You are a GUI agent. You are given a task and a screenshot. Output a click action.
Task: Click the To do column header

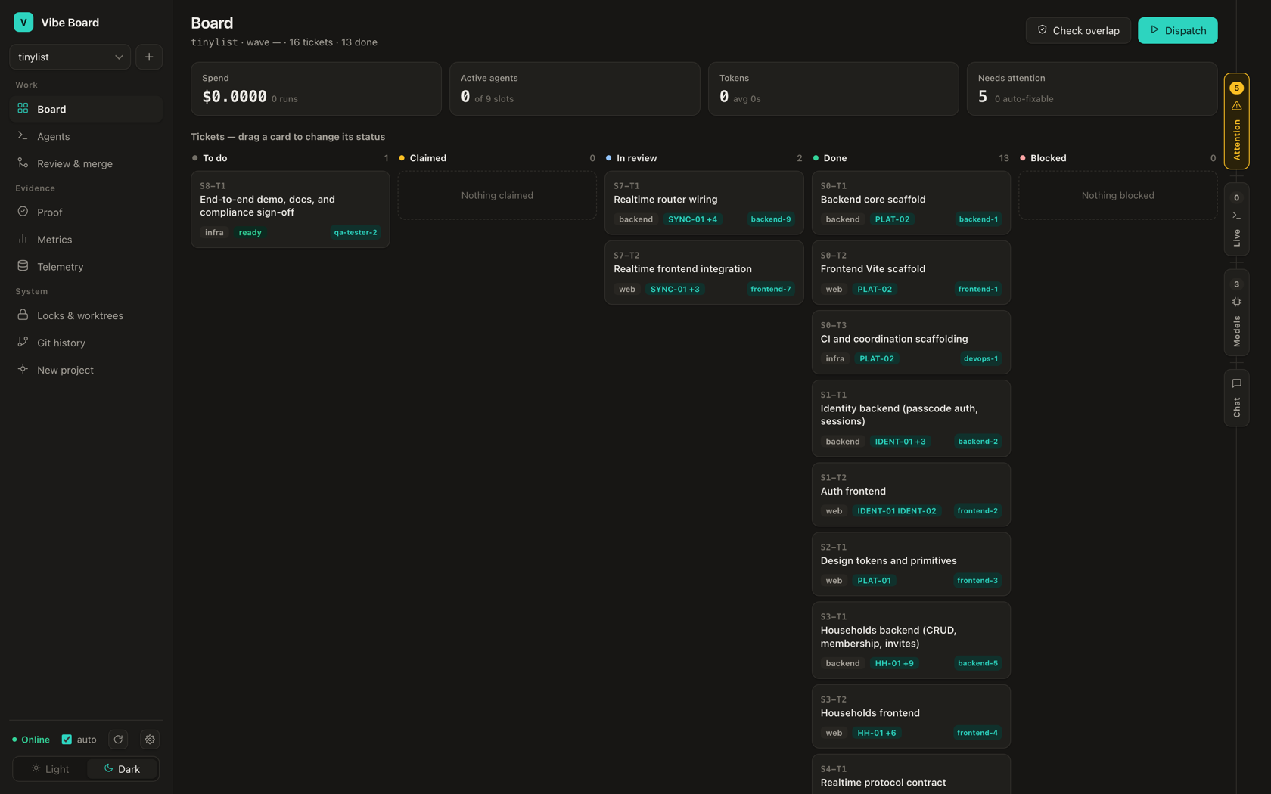291,158
